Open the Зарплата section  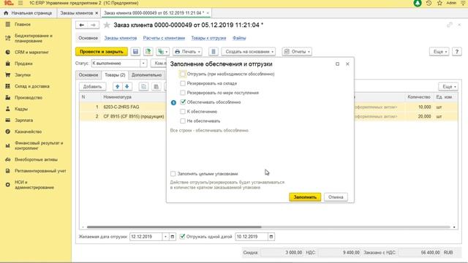(23, 120)
